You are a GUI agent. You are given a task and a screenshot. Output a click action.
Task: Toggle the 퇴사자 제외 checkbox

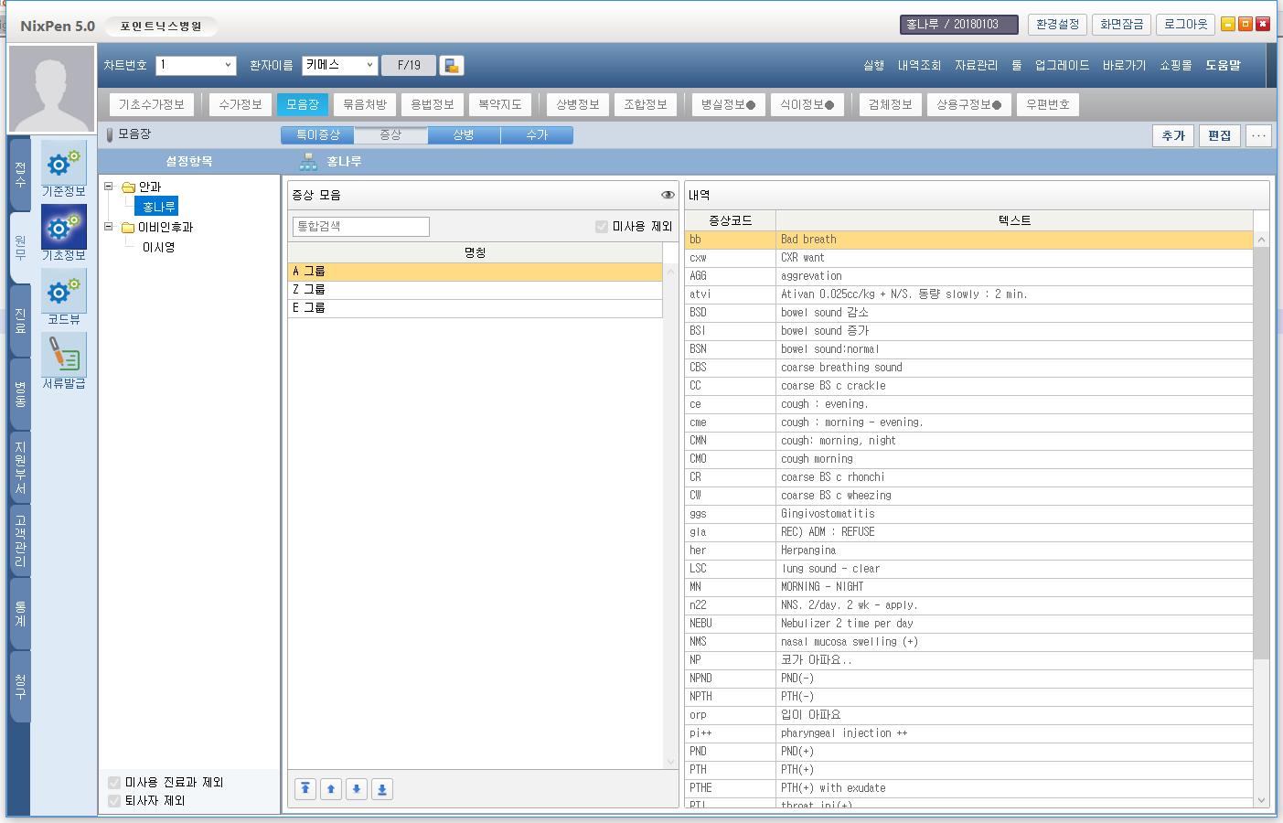[114, 801]
